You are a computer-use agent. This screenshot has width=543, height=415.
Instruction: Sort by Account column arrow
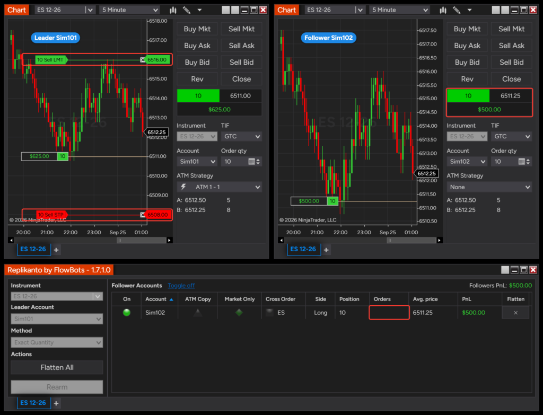(171, 299)
